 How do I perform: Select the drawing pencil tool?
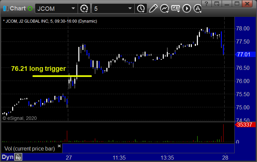click(x=153, y=8)
